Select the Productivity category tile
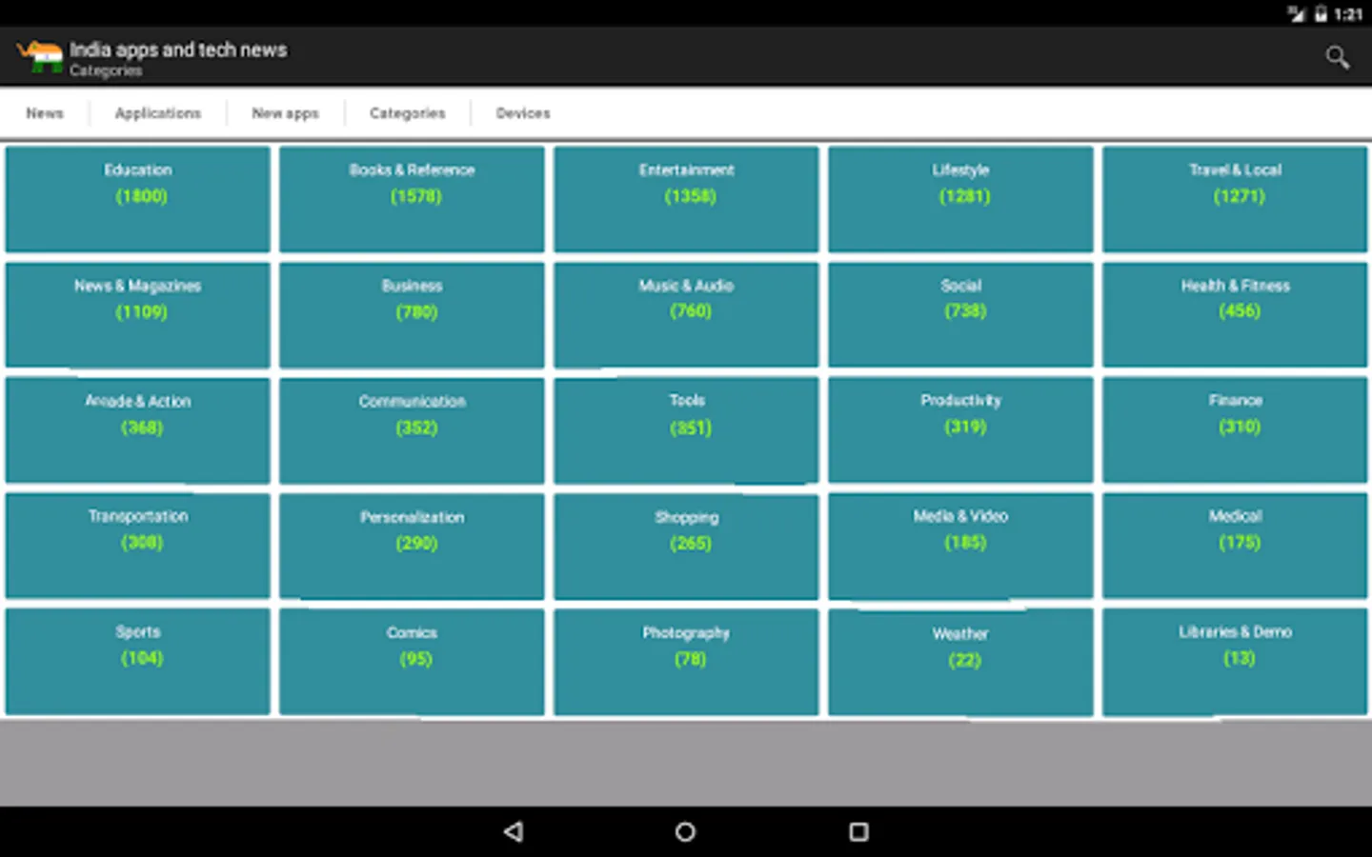The width and height of the screenshot is (1372, 857). click(x=960, y=430)
